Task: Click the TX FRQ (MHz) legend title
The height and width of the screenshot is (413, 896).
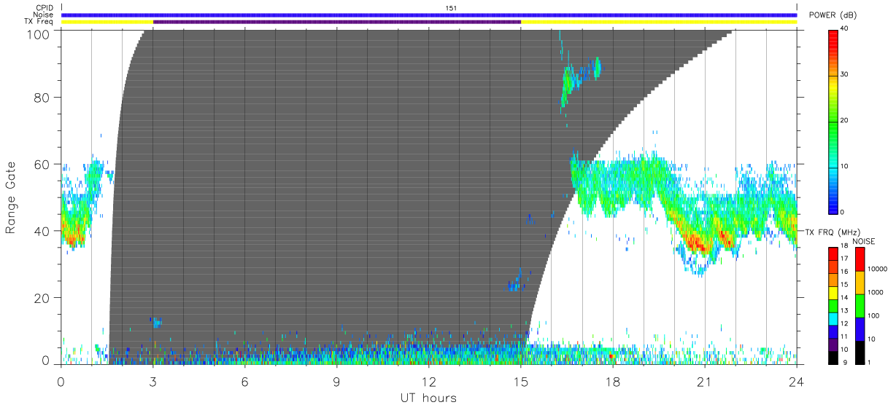Action: [x=832, y=232]
